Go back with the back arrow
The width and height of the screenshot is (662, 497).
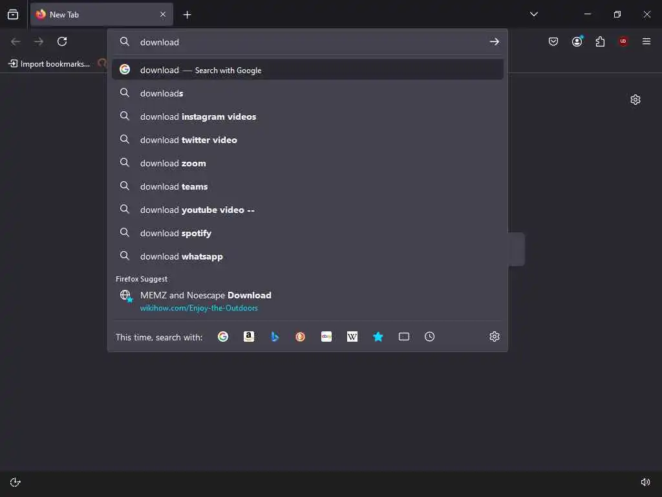[x=16, y=41]
